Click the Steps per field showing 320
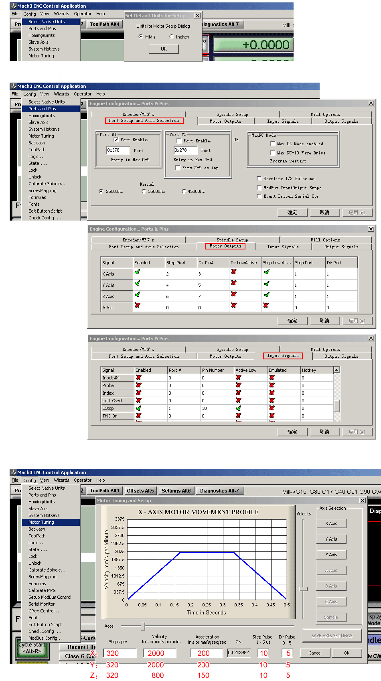The height and width of the screenshot is (681, 381). tap(120, 653)
